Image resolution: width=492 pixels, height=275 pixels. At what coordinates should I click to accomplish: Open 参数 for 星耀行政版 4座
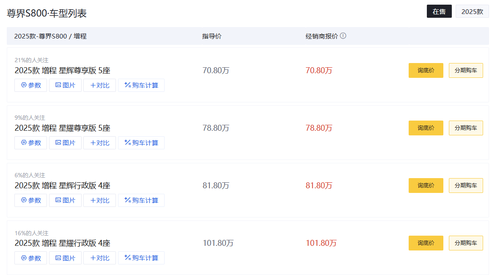coord(30,258)
